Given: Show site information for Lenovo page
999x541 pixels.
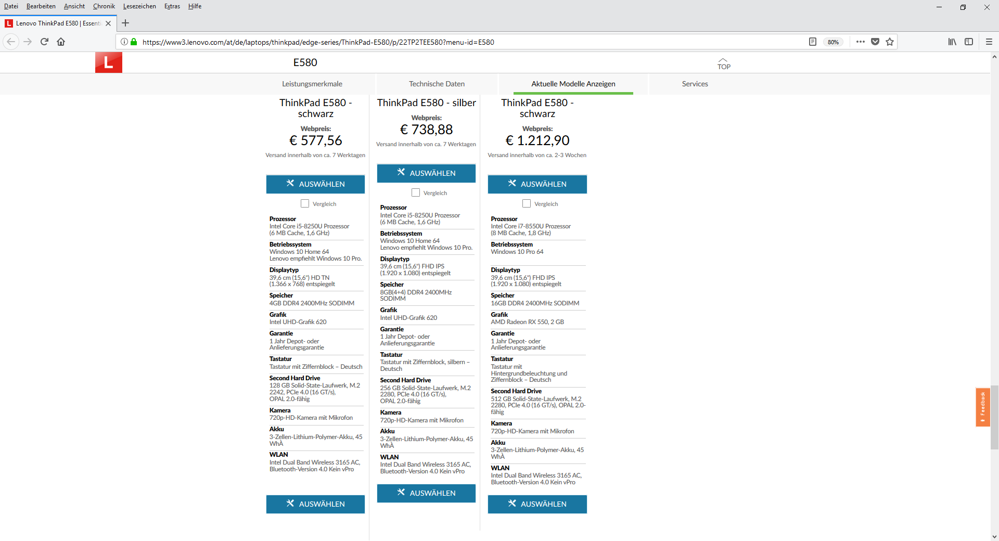Looking at the screenshot, I should (124, 42).
